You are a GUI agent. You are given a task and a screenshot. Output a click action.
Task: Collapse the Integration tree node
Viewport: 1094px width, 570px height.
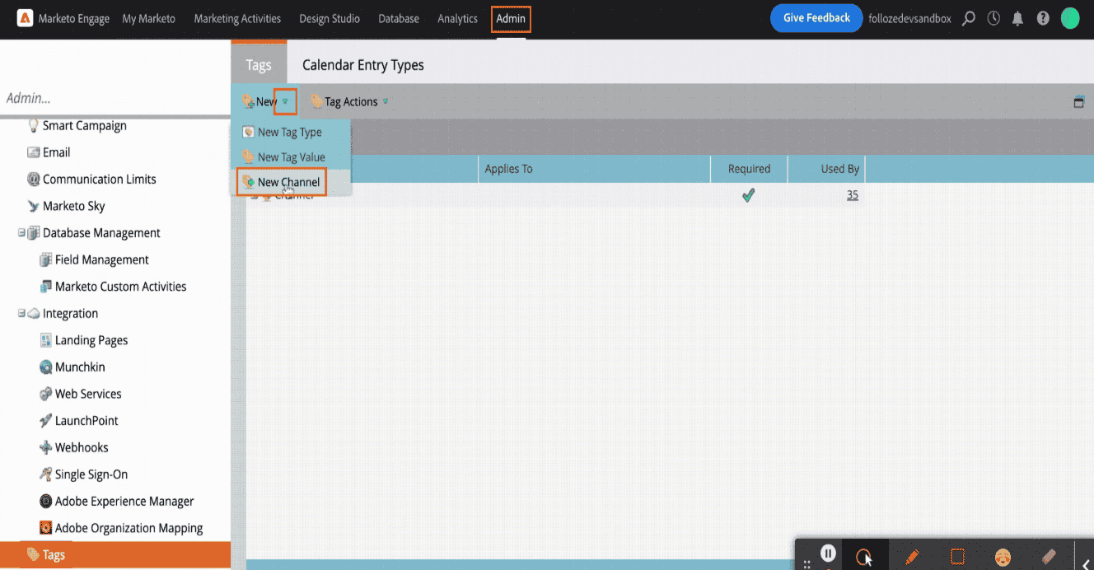[x=21, y=314]
